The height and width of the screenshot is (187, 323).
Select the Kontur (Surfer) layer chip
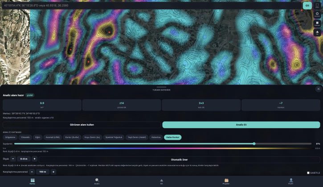[72, 138]
